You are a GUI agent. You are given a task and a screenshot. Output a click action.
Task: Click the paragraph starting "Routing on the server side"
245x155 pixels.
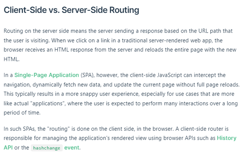click(120, 45)
